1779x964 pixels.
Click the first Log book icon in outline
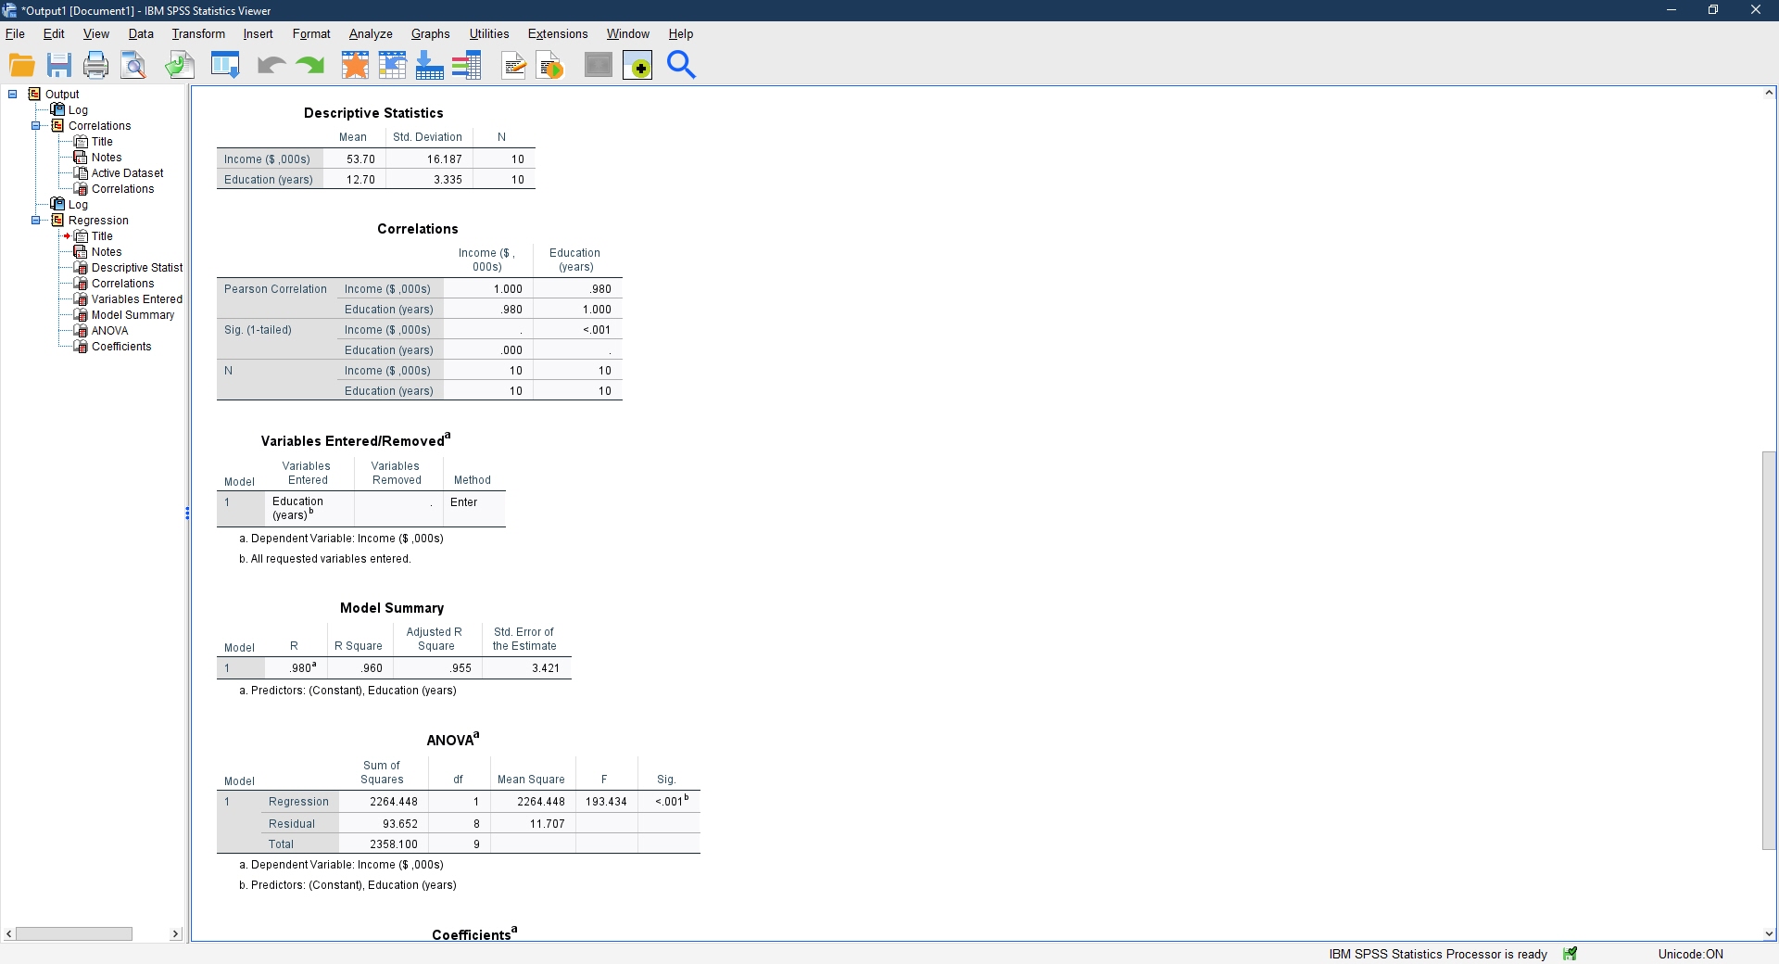[57, 109]
